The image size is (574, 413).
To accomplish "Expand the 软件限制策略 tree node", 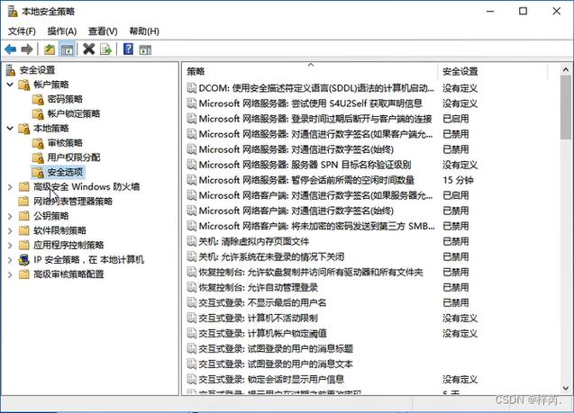I will point(10,230).
